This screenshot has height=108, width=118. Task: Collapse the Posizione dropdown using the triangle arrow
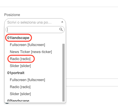(62, 22)
